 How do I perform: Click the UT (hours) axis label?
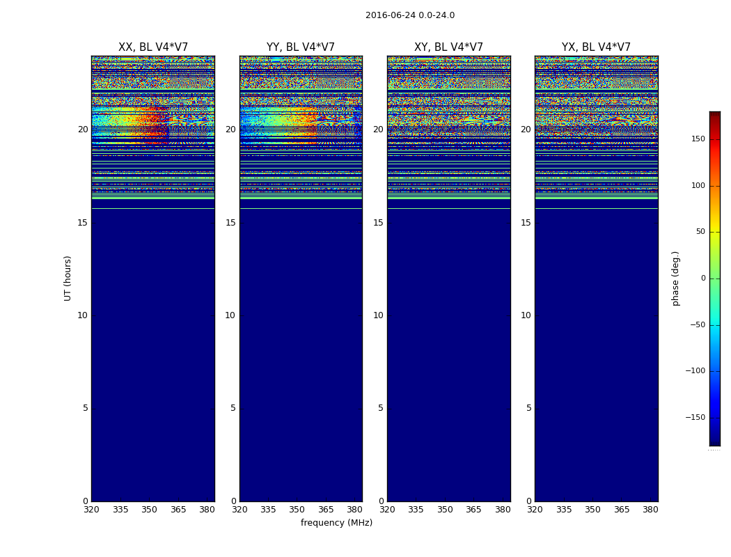tap(68, 278)
